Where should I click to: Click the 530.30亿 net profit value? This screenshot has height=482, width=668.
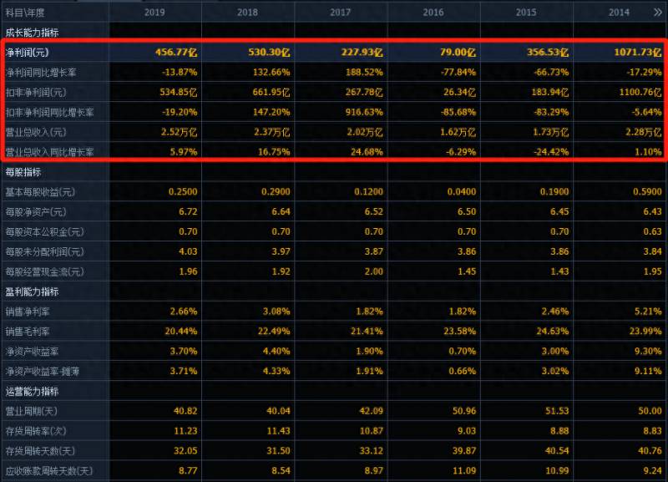coord(269,53)
